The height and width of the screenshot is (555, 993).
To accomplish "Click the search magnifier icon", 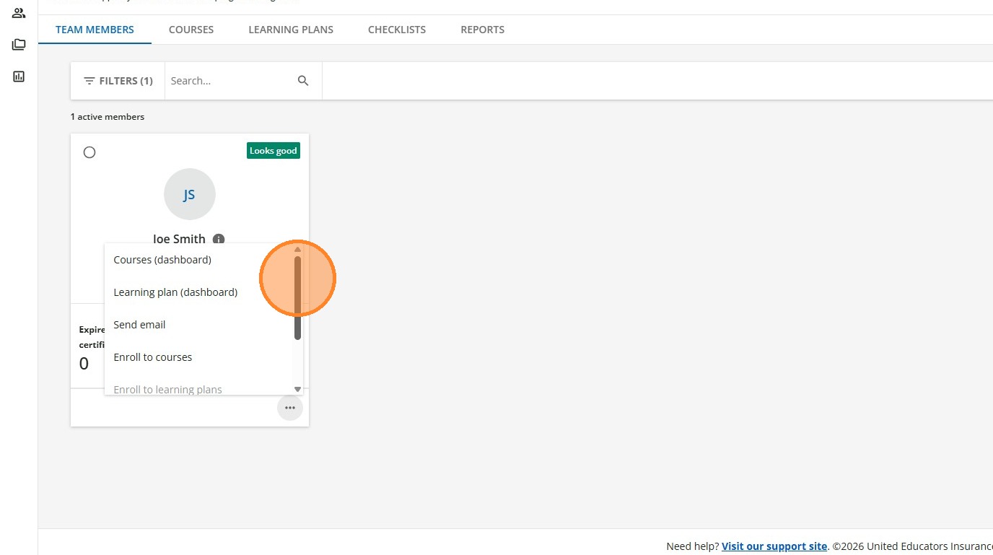I will pyautogui.click(x=303, y=81).
